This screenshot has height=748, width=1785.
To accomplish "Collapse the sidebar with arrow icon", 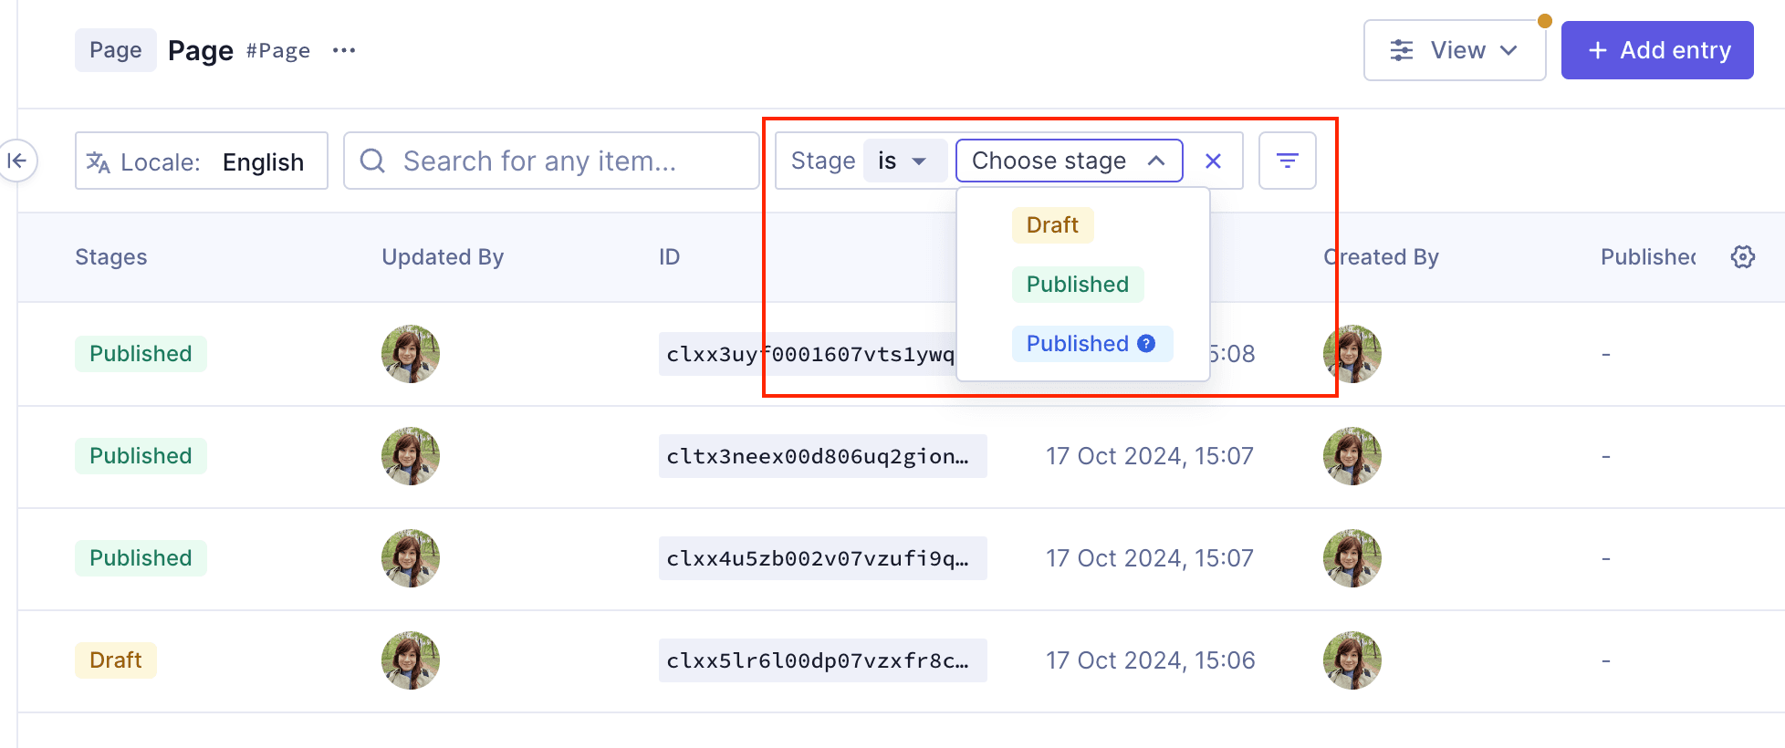I will [x=17, y=161].
